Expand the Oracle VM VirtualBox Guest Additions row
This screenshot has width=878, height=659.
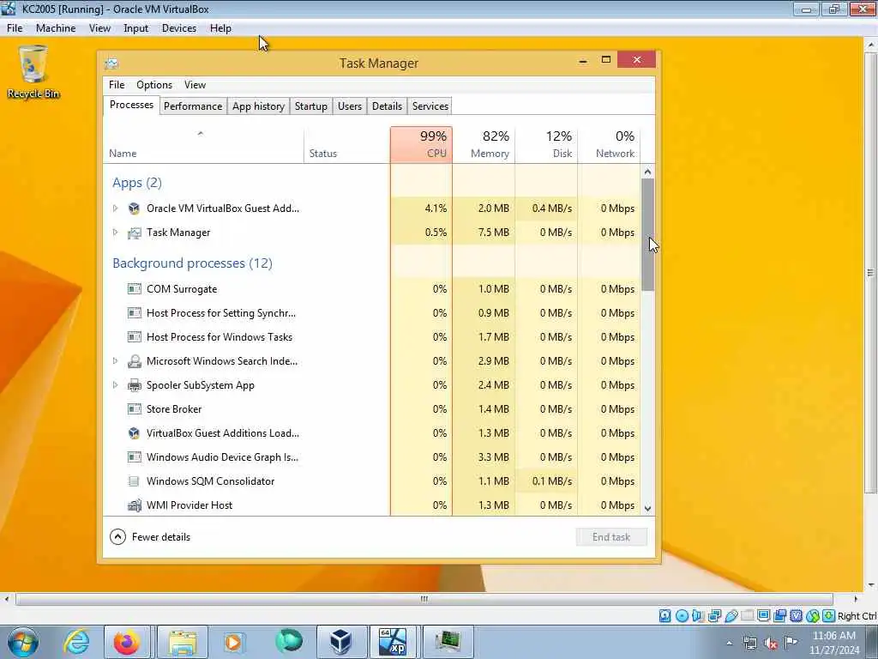[x=116, y=209]
